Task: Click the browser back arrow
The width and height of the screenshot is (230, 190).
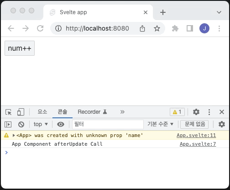Action: (11, 28)
